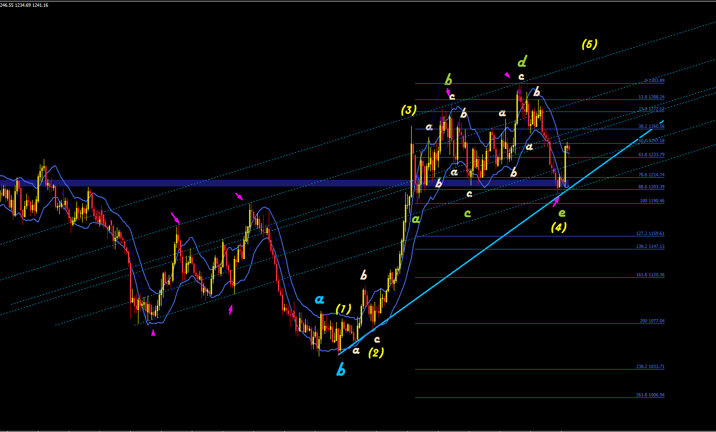Click the Fibonacci level label '138.2 1147.13'

650,247
